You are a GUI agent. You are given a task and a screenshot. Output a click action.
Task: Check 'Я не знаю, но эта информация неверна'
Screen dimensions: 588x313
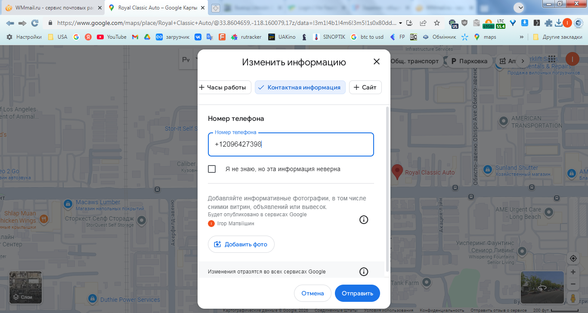(212, 169)
